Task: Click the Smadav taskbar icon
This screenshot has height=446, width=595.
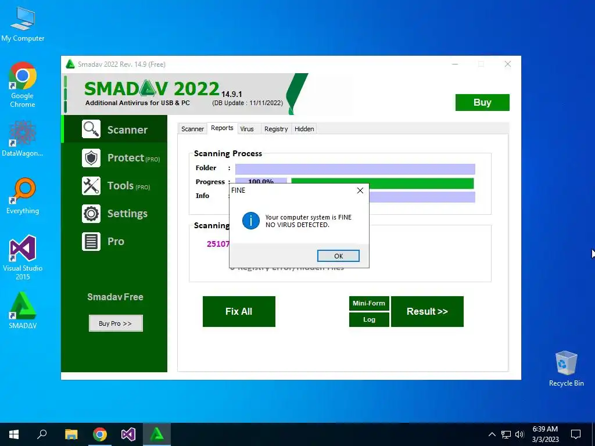Action: click(157, 434)
